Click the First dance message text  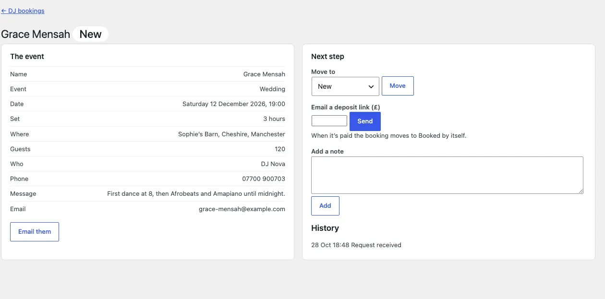(196, 194)
